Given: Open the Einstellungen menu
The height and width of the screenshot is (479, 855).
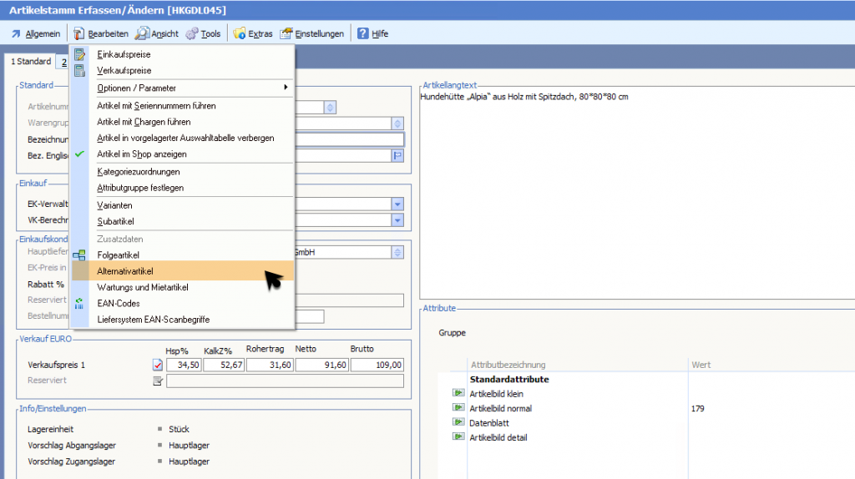Looking at the screenshot, I should [x=312, y=34].
